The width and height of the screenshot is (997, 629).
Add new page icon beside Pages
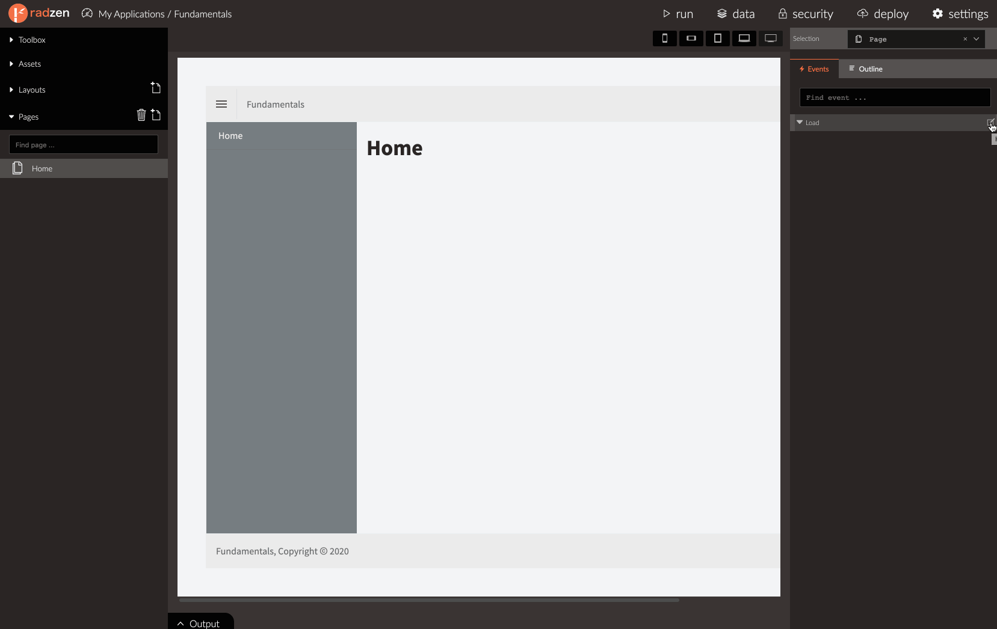coord(156,115)
